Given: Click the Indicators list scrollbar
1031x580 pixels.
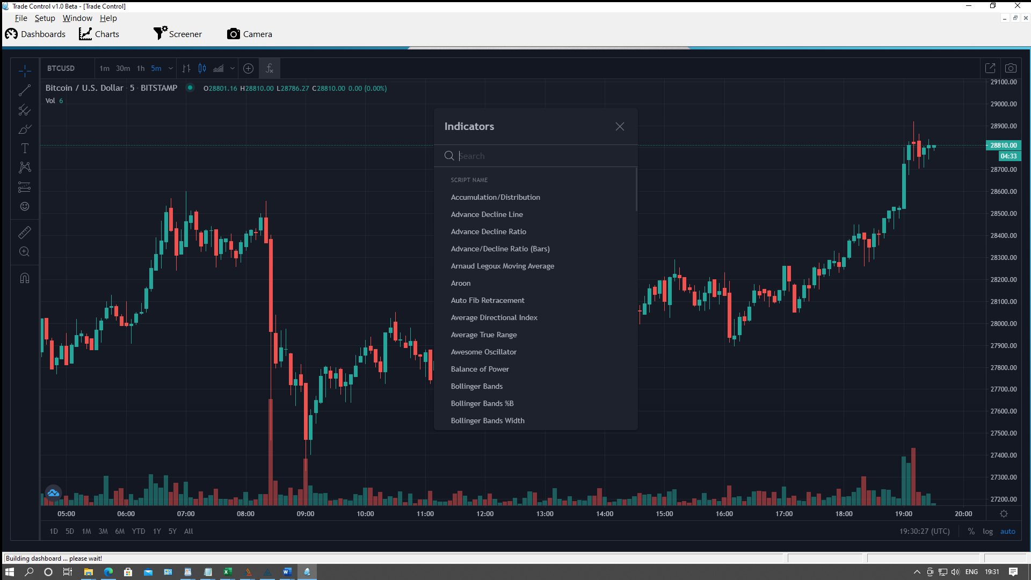Looking at the screenshot, I should click(636, 190).
